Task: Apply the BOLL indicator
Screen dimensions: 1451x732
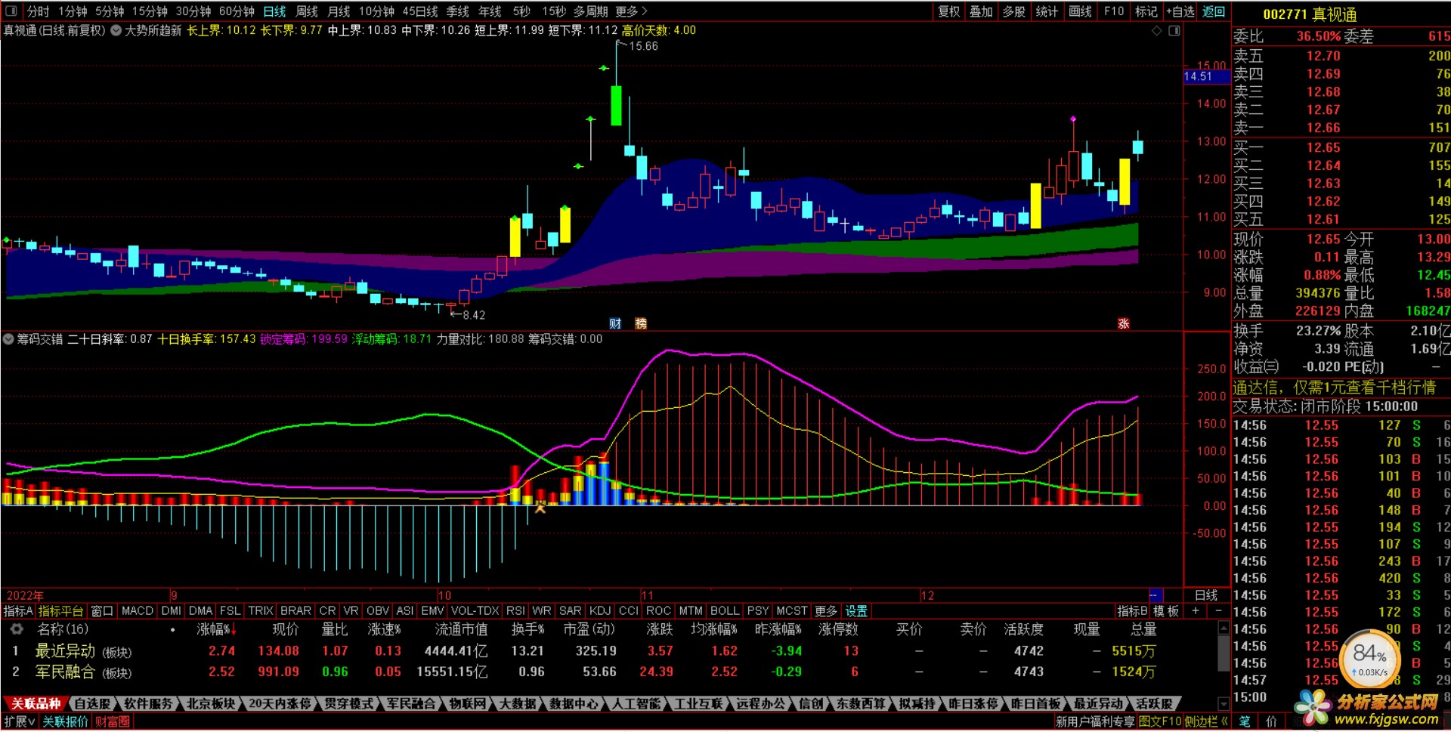Action: [725, 610]
